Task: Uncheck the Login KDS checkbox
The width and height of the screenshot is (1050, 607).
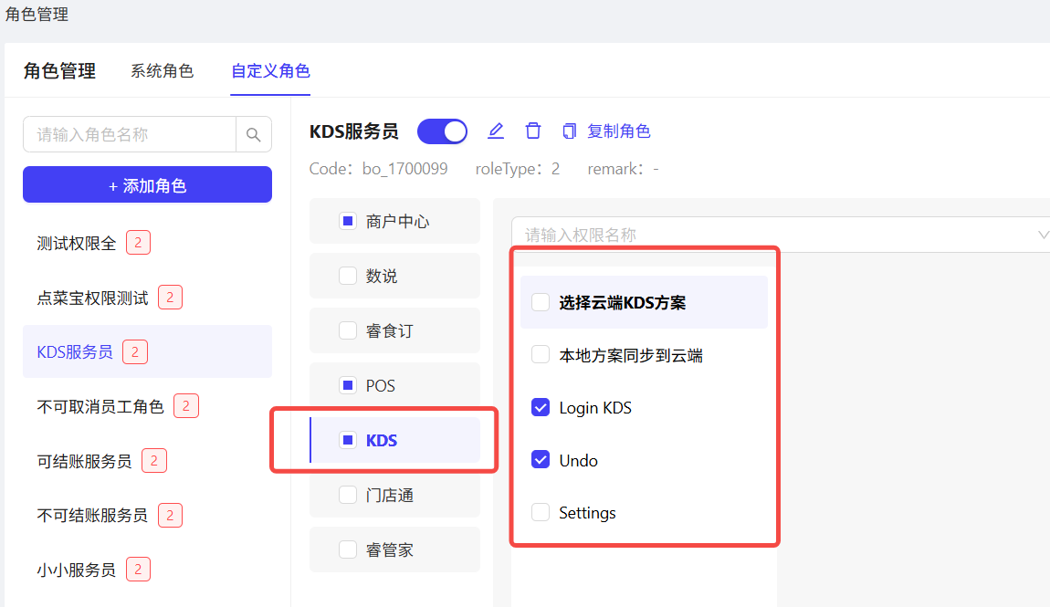Action: tap(541, 408)
